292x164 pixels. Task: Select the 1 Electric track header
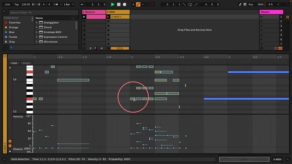coord(94,12)
